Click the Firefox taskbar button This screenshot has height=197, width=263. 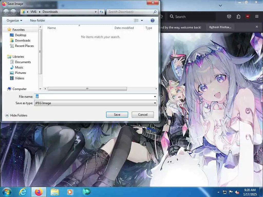[x=39, y=192]
